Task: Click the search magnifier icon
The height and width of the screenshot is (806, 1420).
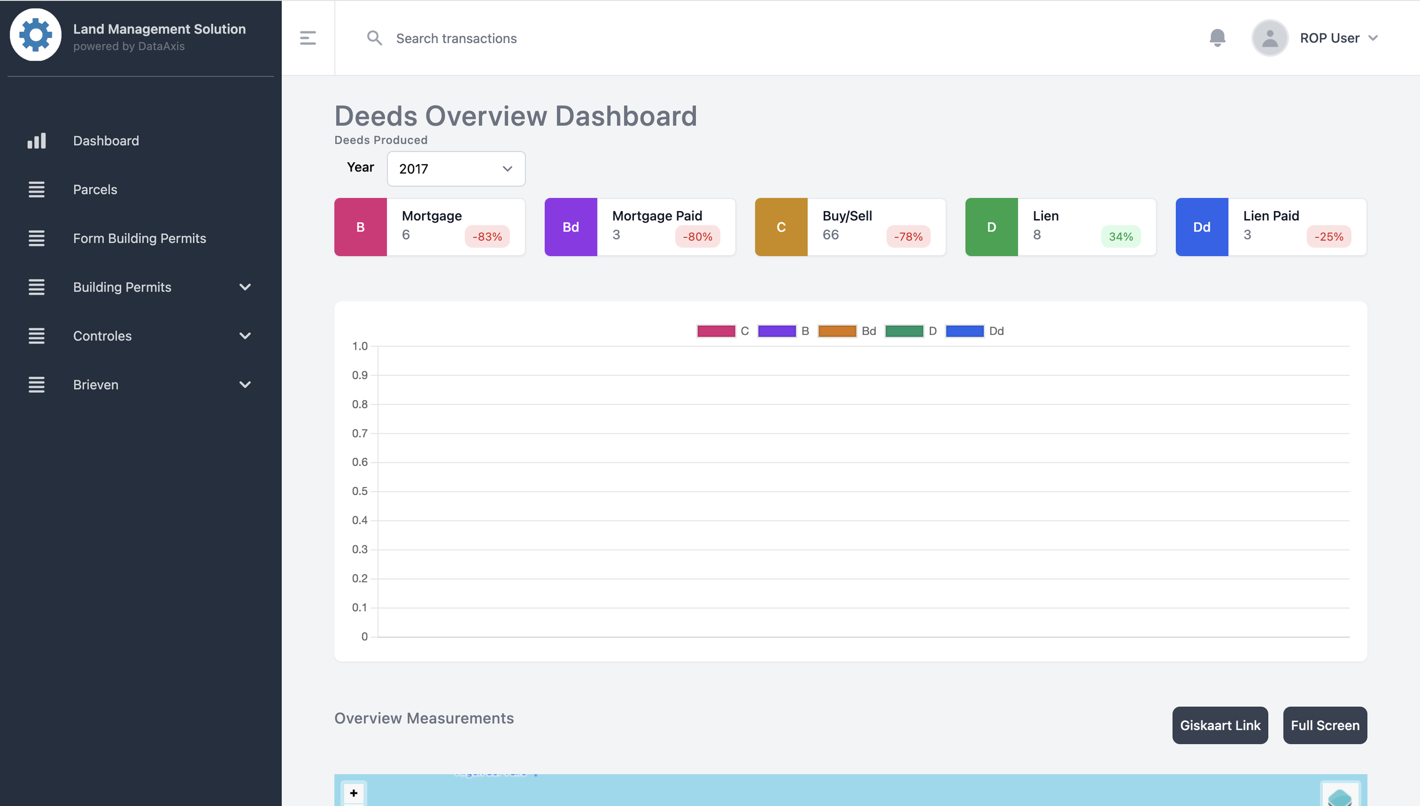Action: point(374,38)
